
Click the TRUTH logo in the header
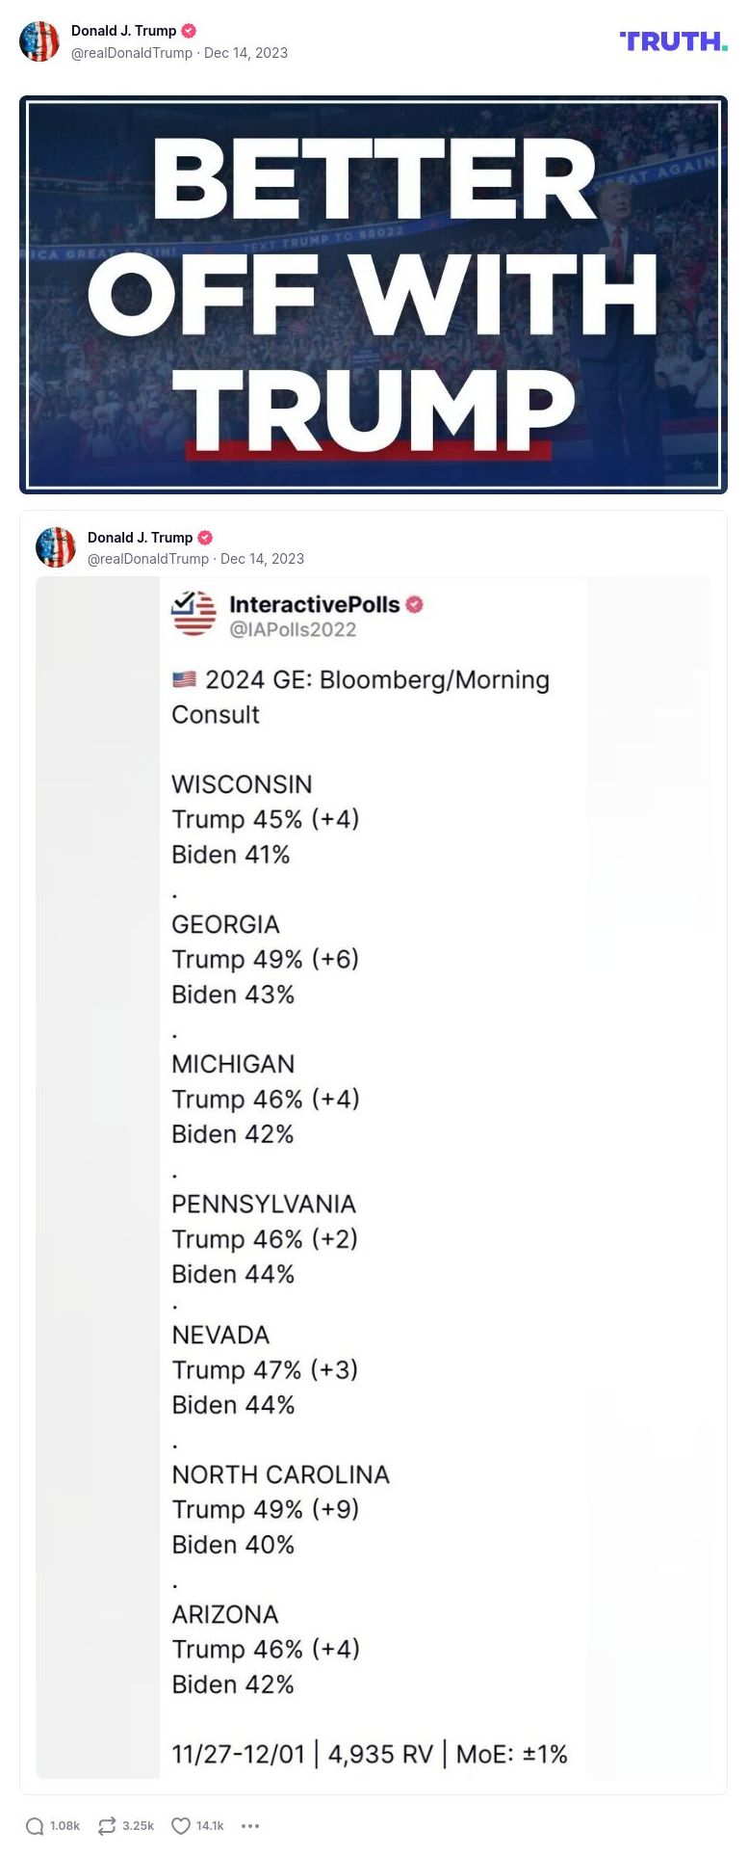pyautogui.click(x=672, y=42)
